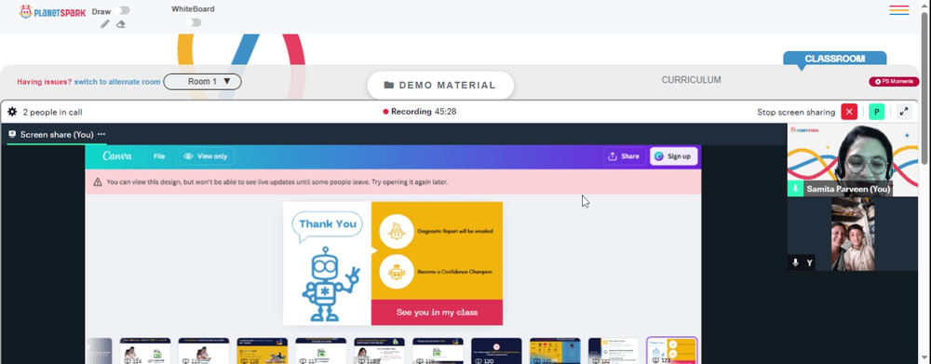Click the Canva Sign up button

[x=673, y=156]
